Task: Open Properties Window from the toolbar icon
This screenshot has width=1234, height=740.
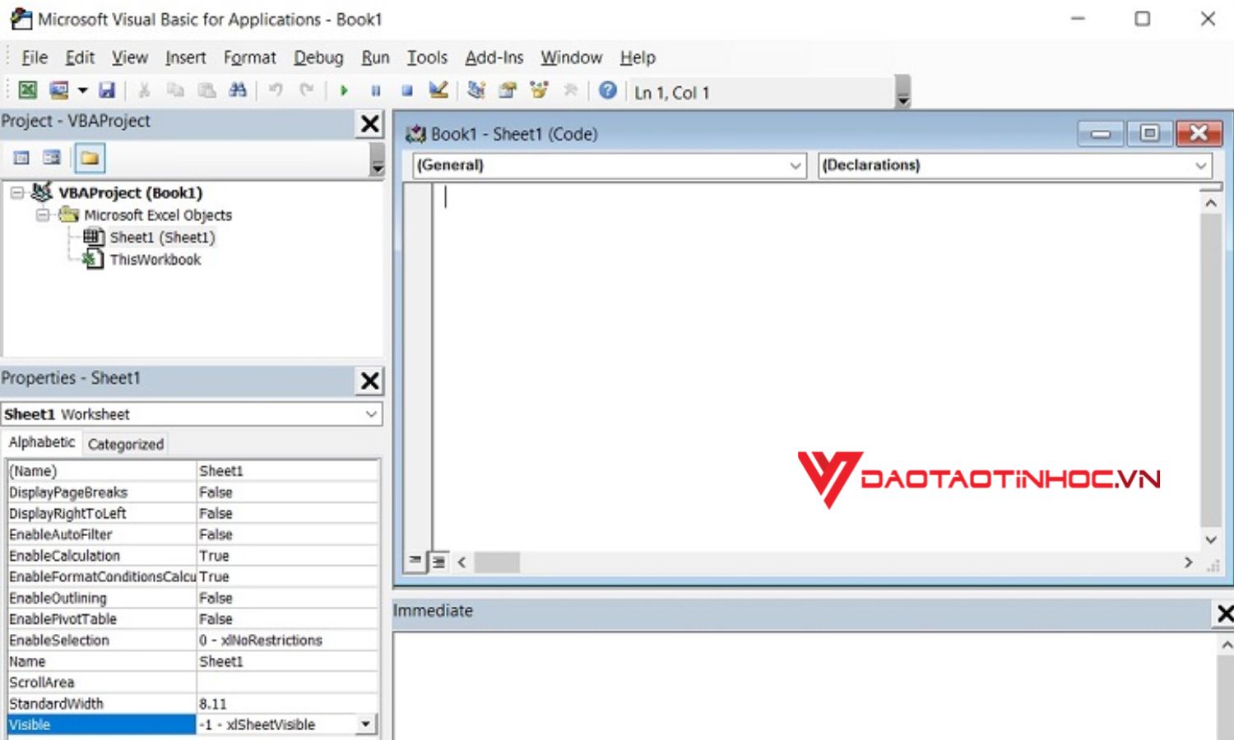Action: click(x=508, y=90)
